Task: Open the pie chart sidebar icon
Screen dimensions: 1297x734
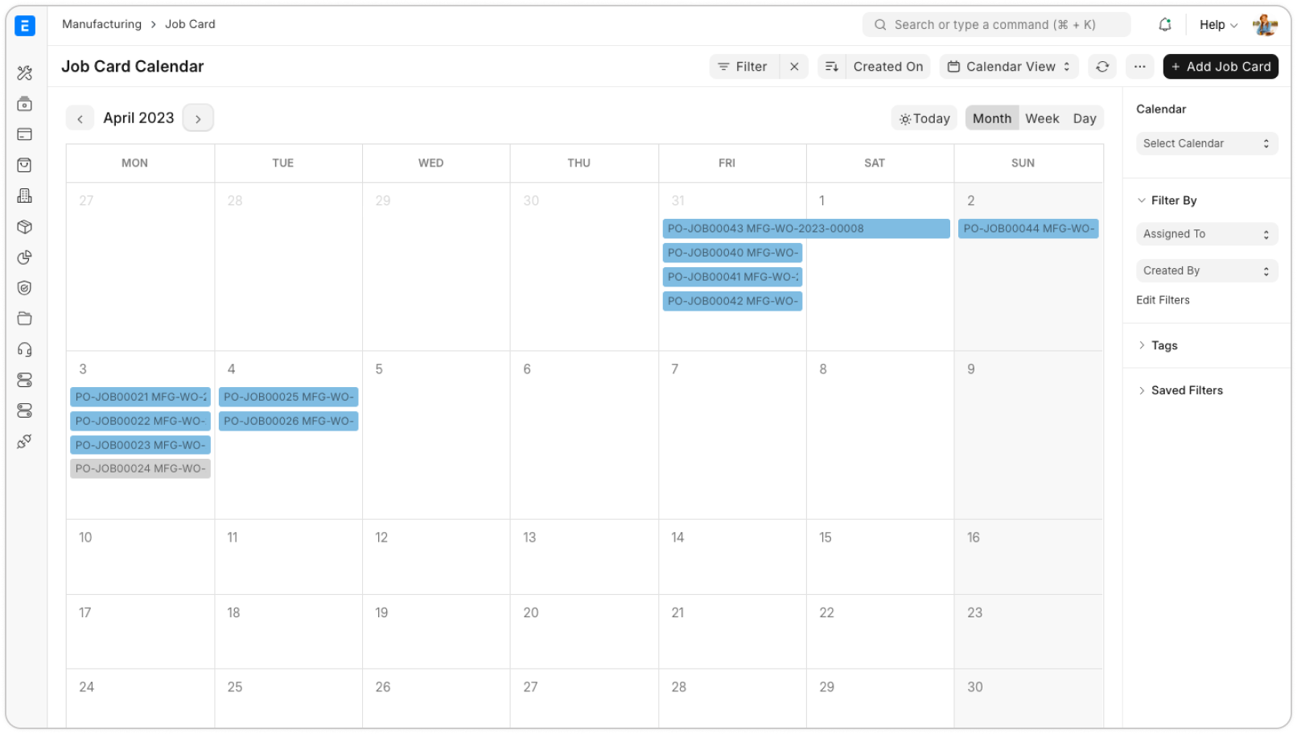Action: click(25, 258)
